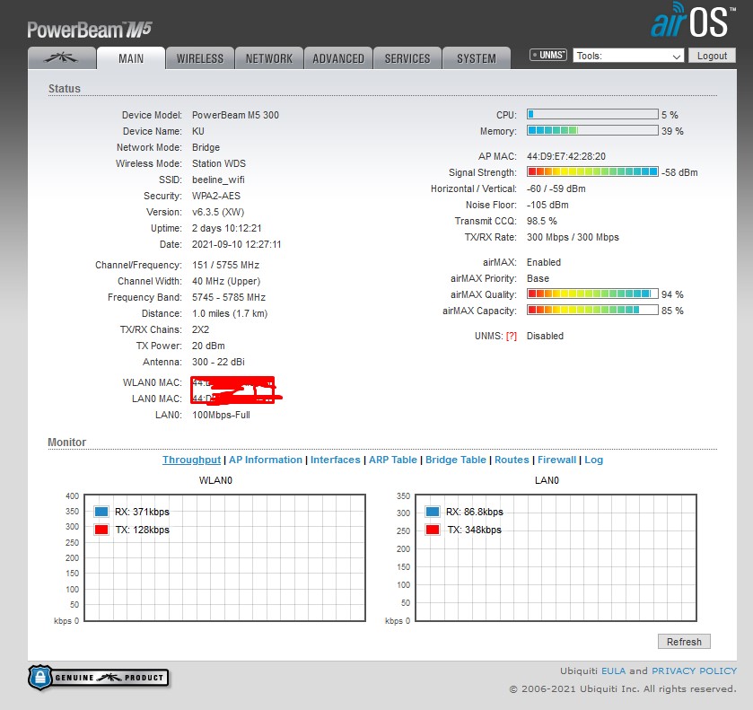
Task: Open the SYSTEM tab
Action: pos(477,58)
